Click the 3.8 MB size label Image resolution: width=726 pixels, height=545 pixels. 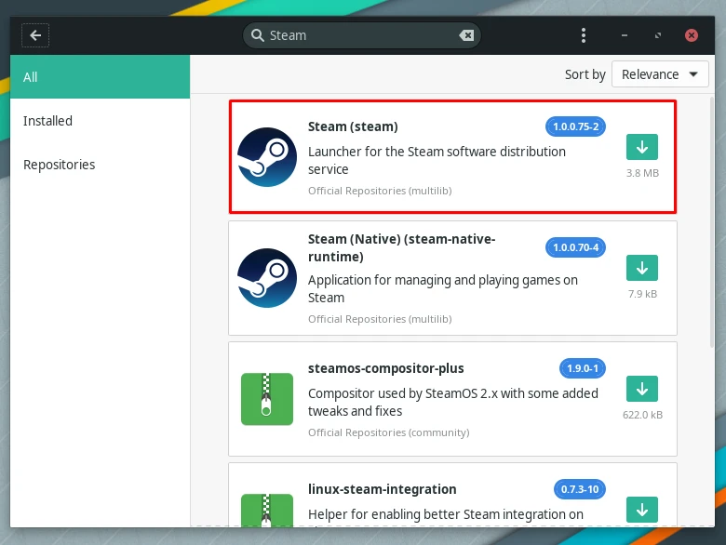tap(642, 173)
